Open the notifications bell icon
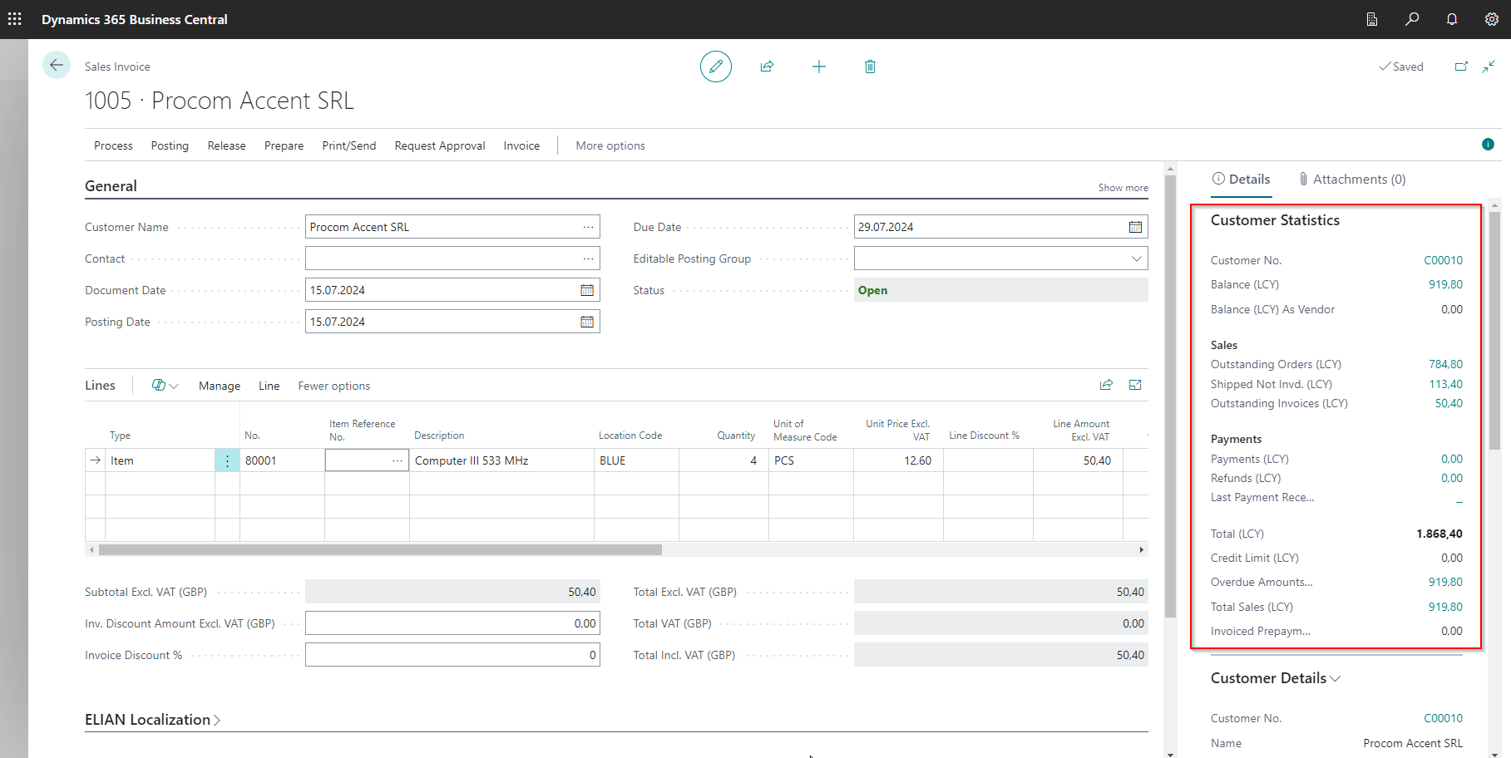The width and height of the screenshot is (1511, 758). tap(1452, 19)
